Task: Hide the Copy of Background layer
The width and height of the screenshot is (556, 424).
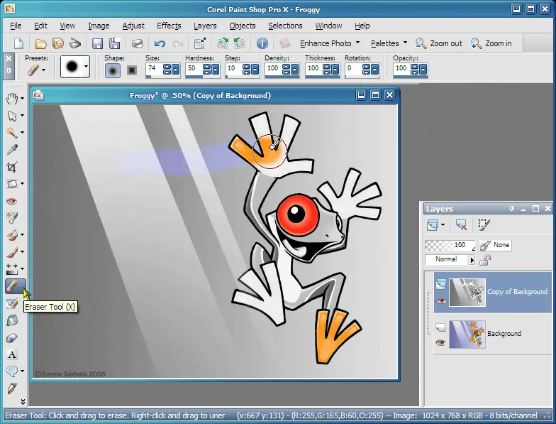Action: 441,300
